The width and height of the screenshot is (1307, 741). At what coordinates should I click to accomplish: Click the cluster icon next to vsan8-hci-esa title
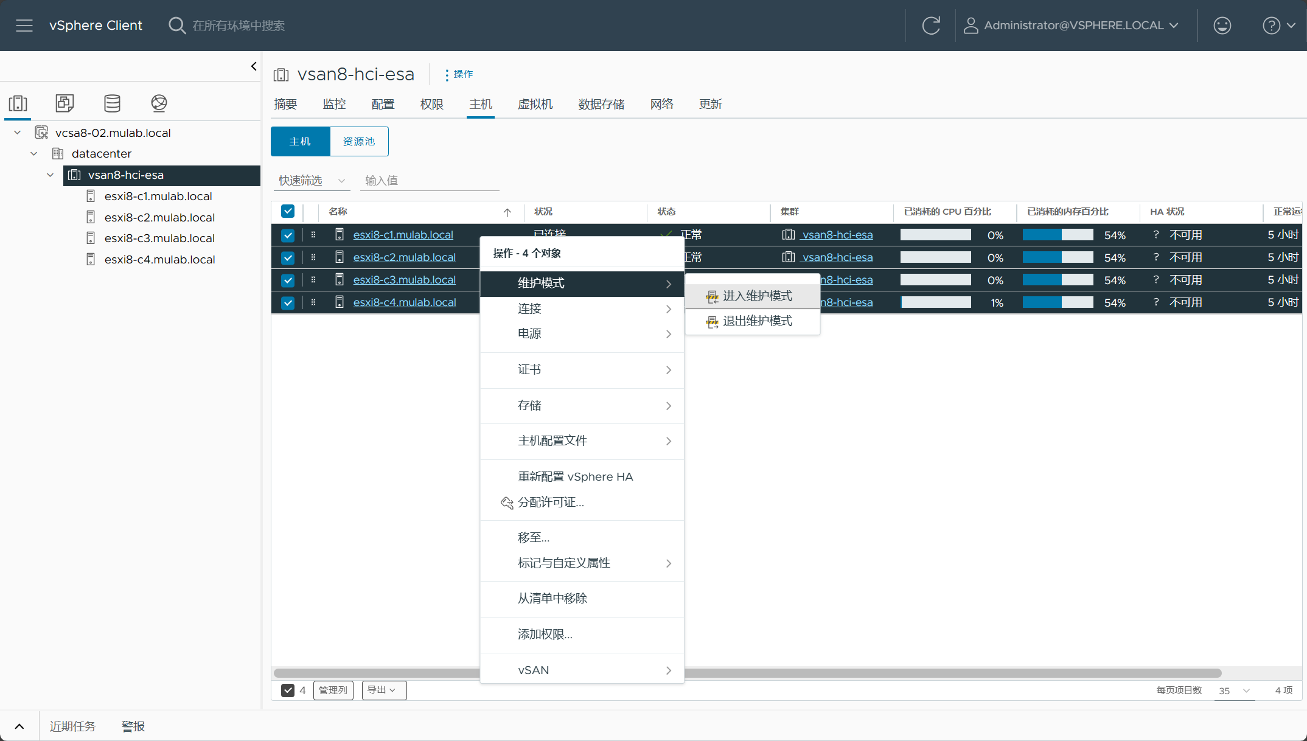[281, 74]
